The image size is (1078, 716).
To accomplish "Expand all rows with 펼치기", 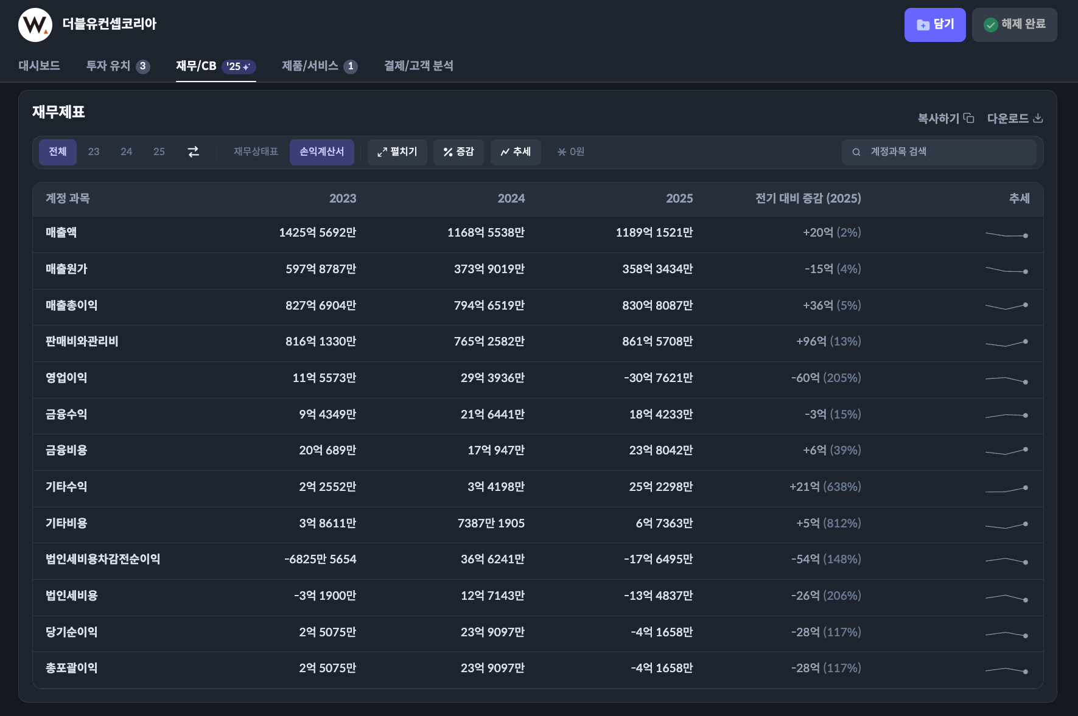I will [397, 152].
